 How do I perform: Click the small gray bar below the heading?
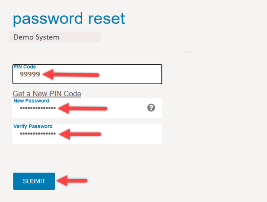[x=188, y=52]
